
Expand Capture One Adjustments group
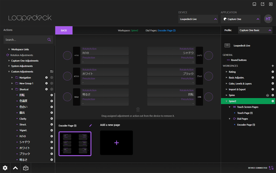point(9,61)
